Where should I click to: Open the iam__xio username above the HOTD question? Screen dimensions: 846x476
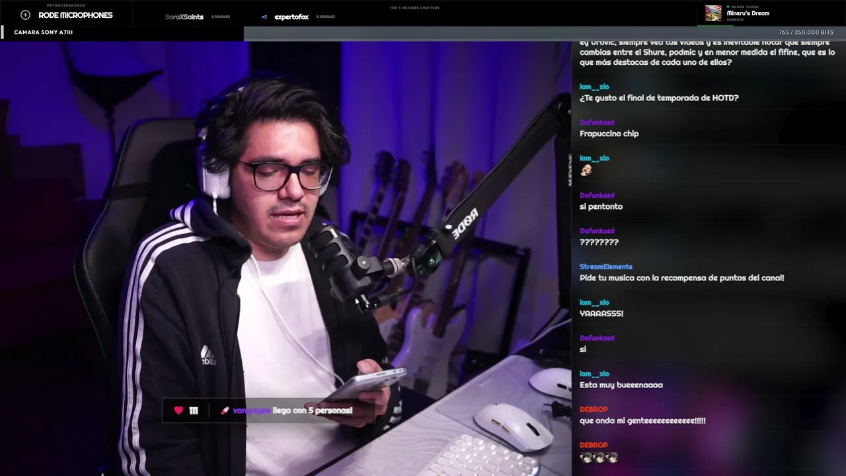pos(594,87)
